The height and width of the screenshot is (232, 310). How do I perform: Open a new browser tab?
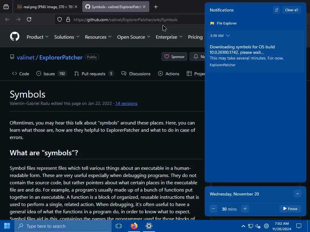pos(156,7)
